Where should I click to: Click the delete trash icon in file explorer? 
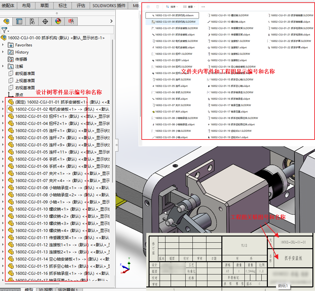[x=158, y=6]
